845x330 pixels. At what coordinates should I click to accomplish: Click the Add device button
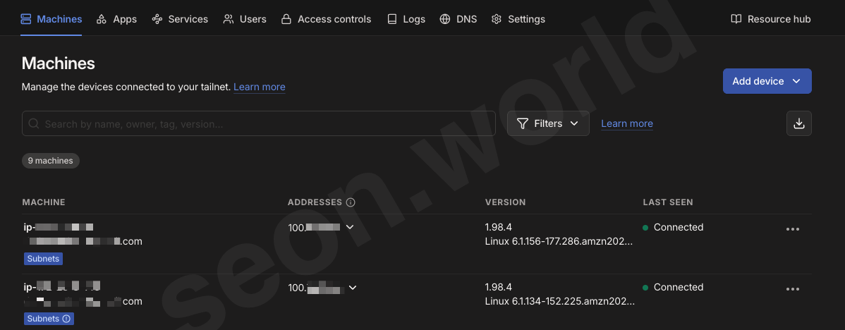(767, 81)
